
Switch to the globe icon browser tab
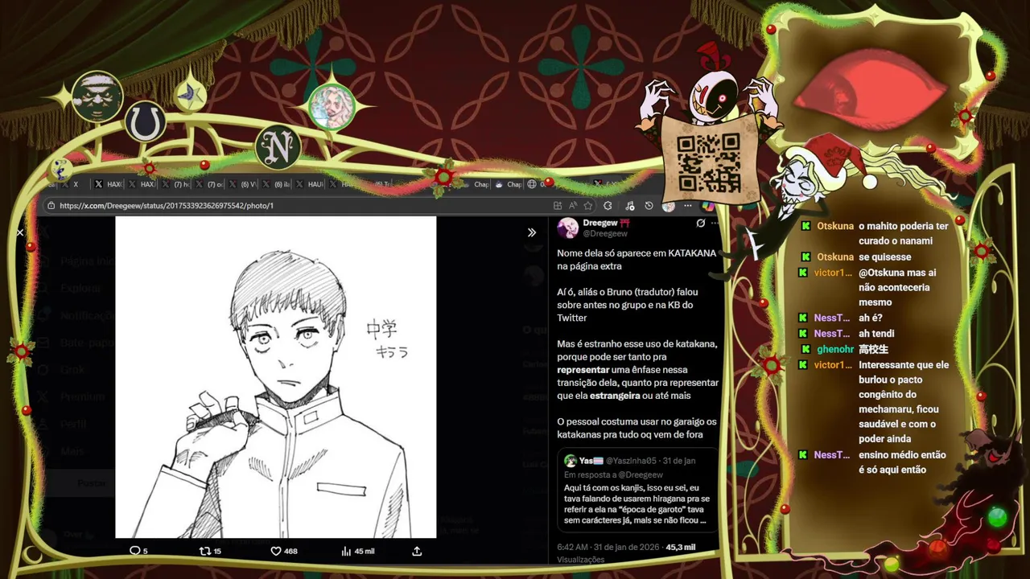point(537,184)
